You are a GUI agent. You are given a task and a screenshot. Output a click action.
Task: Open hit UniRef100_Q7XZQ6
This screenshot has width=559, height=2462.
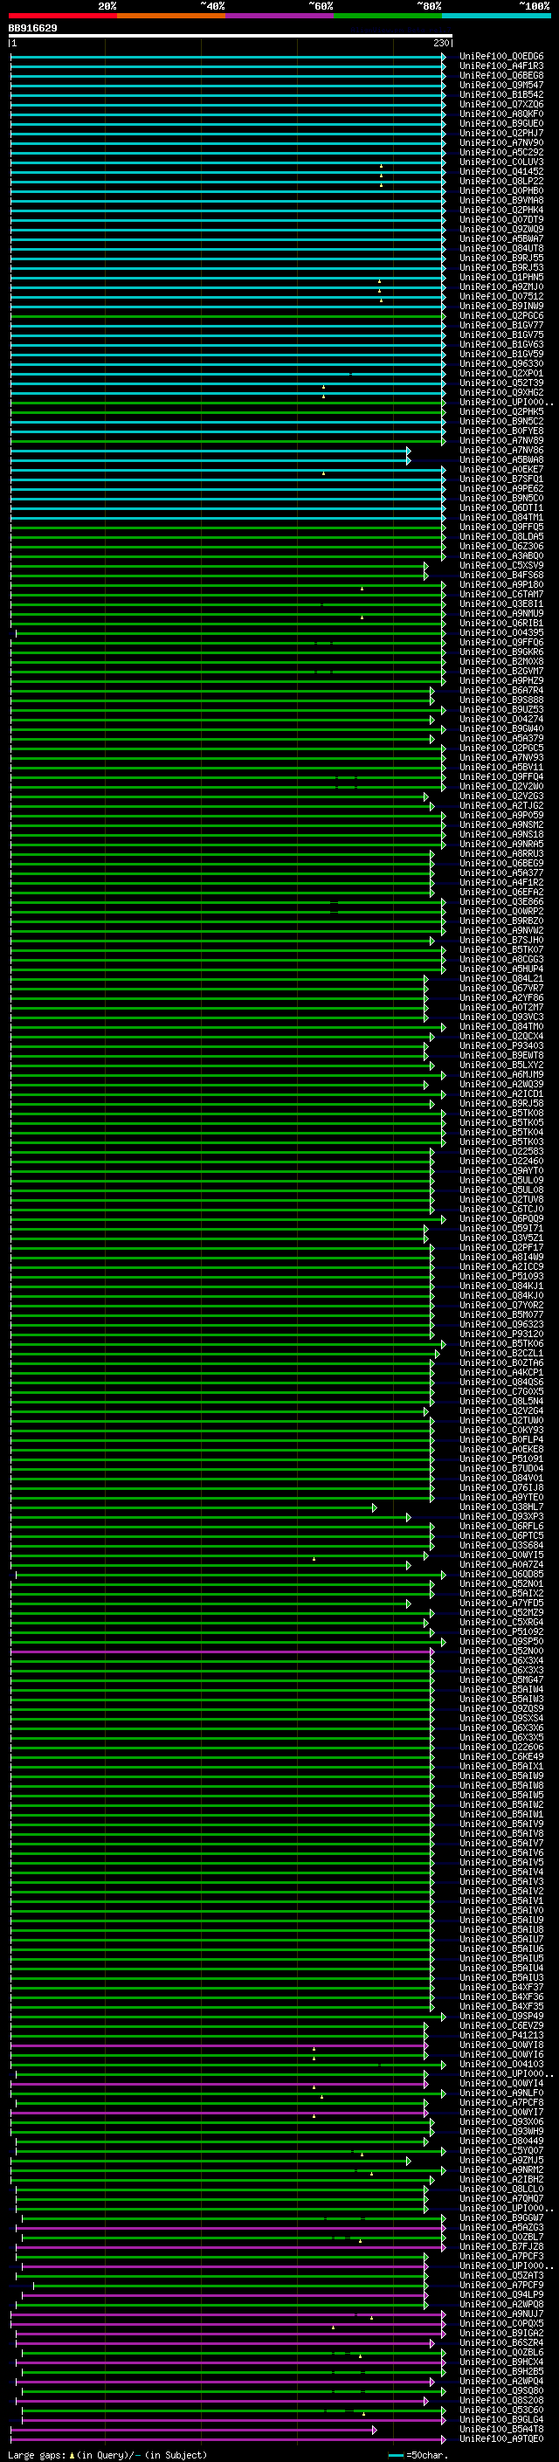[x=500, y=104]
